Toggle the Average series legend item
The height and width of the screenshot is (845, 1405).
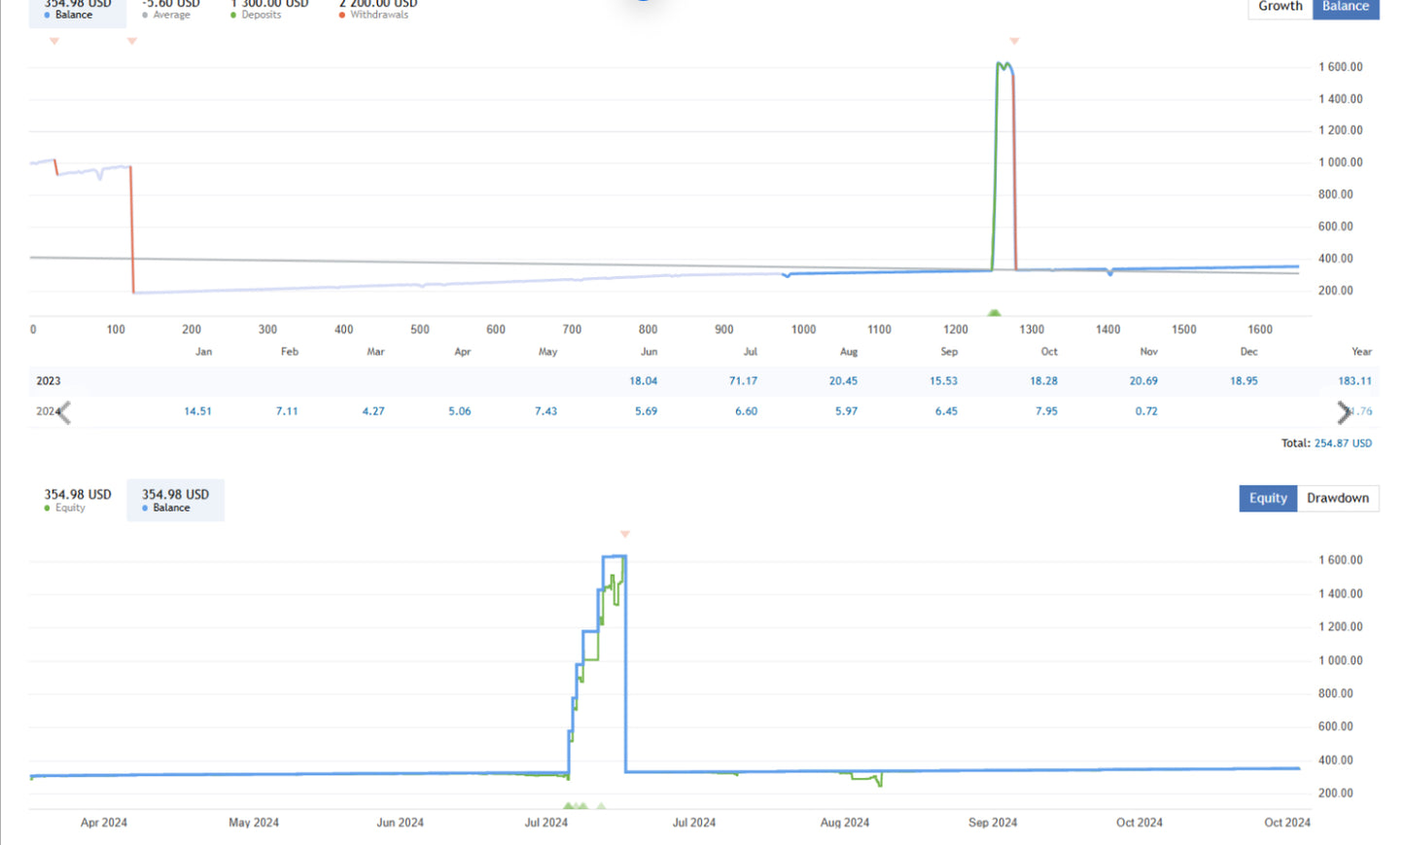coord(171,11)
